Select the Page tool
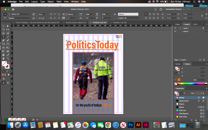The image size is (208, 130). pos(3,29)
